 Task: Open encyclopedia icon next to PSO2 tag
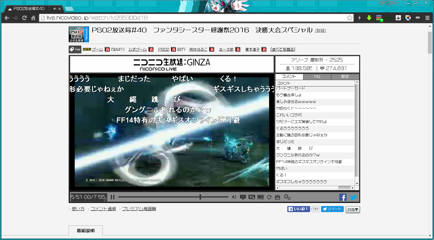click(173, 49)
